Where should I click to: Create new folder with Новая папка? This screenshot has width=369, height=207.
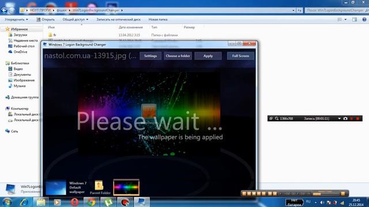pos(158,20)
